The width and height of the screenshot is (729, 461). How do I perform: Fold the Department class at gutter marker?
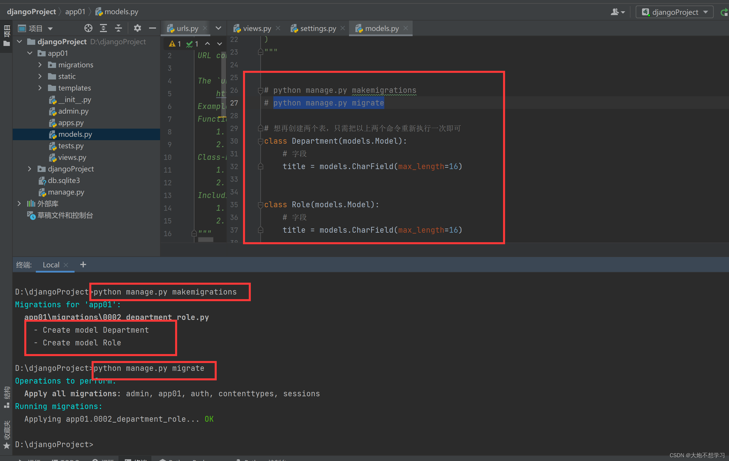tap(260, 141)
